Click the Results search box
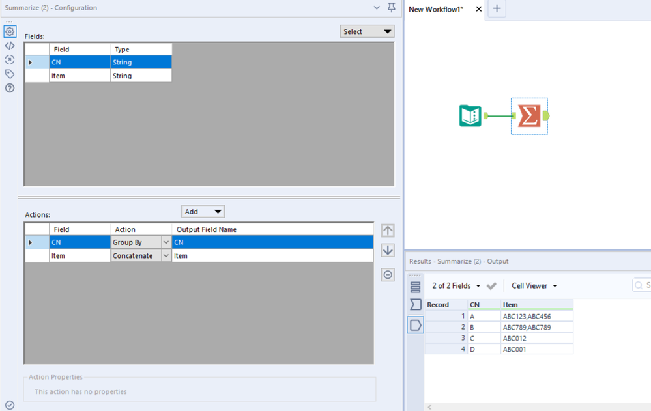Image resolution: width=651 pixels, height=411 pixels. coord(642,285)
